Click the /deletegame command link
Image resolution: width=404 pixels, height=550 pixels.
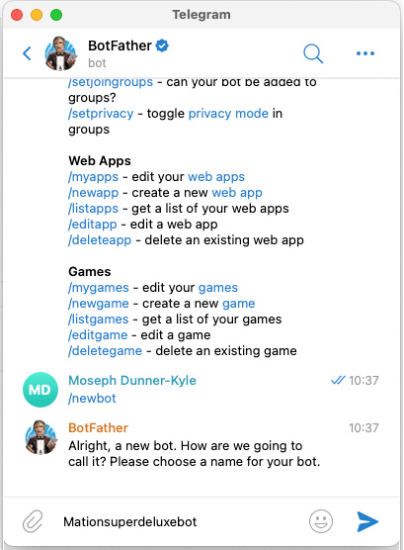pos(105,351)
